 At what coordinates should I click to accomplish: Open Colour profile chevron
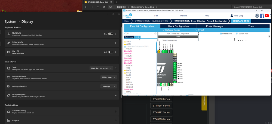click(x=116, y=43)
